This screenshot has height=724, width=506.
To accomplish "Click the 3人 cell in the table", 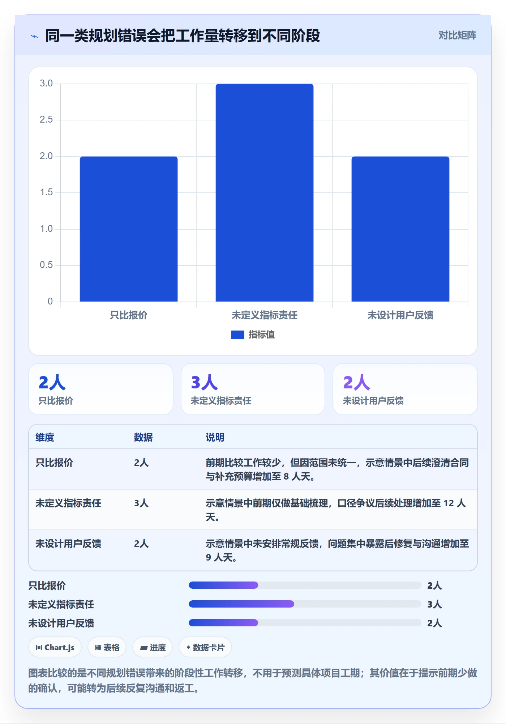I will coord(141,503).
